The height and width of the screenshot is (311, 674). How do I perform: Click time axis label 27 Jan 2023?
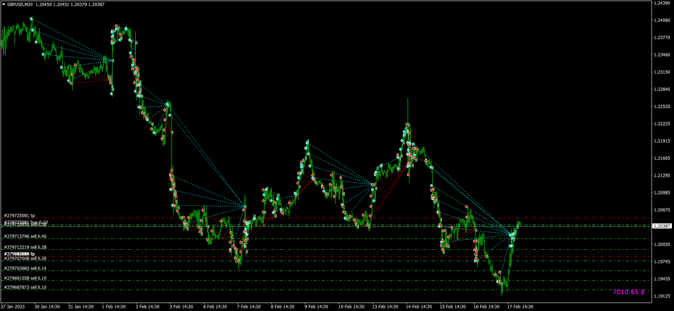[x=13, y=307]
